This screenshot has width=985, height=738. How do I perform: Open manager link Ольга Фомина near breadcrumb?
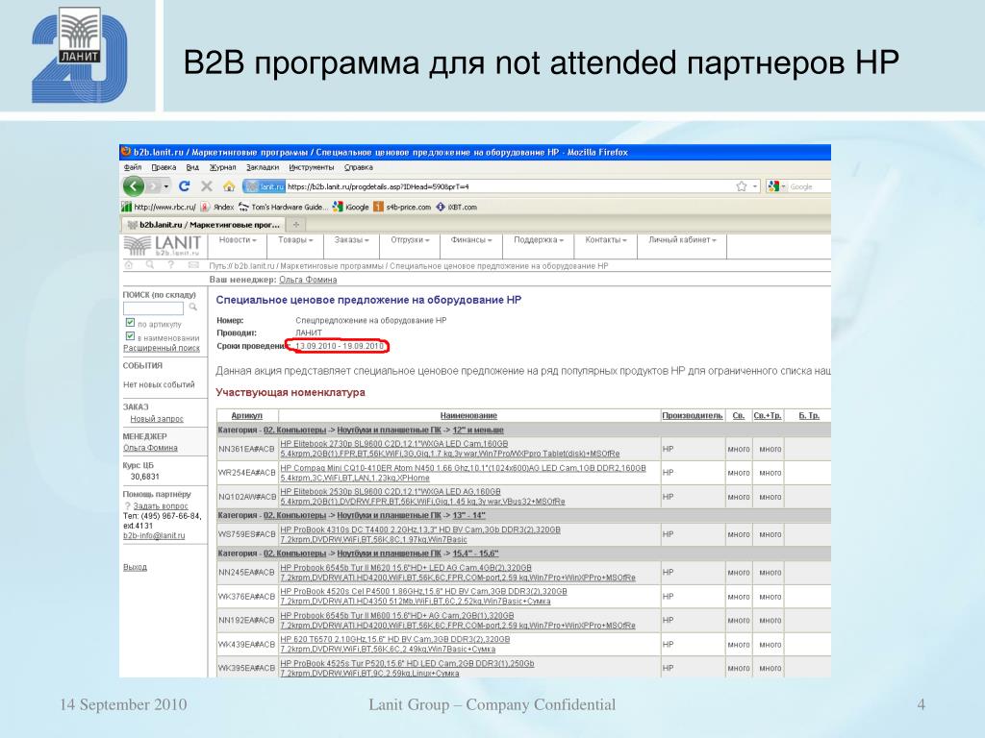tap(308, 280)
